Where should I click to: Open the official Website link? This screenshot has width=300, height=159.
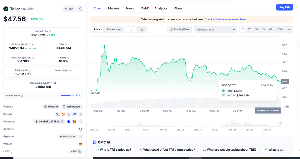click(51, 107)
